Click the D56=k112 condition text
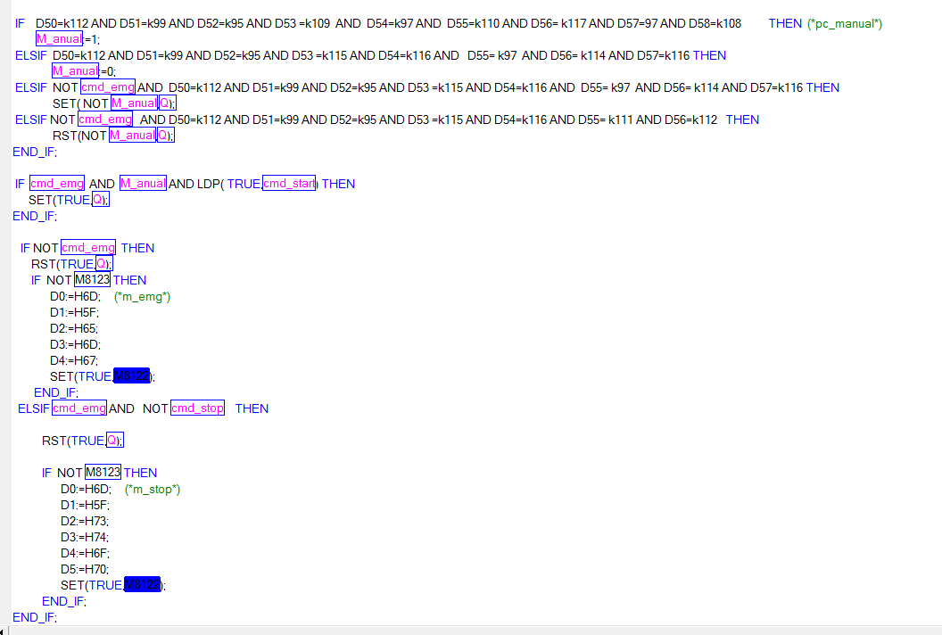942x635 pixels. click(x=690, y=120)
